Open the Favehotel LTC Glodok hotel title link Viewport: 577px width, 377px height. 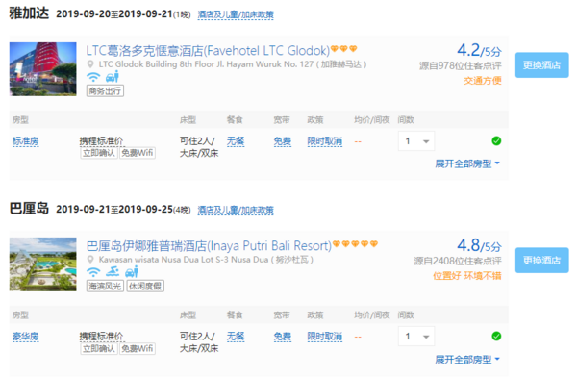[x=208, y=50]
